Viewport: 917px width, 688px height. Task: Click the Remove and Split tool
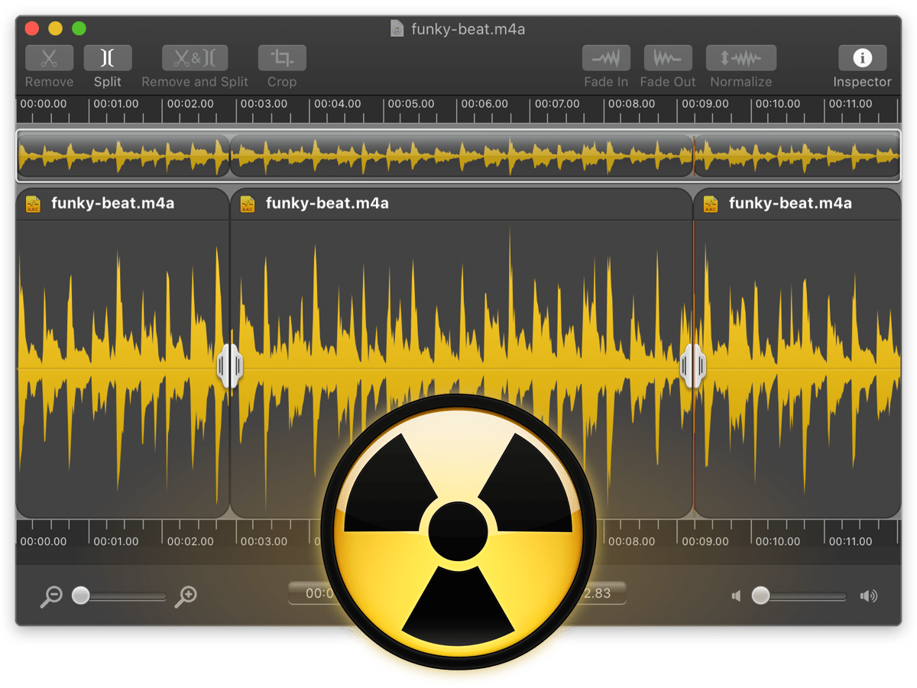click(x=195, y=59)
